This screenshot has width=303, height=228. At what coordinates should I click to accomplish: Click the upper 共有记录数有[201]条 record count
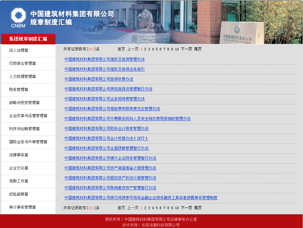(82, 49)
